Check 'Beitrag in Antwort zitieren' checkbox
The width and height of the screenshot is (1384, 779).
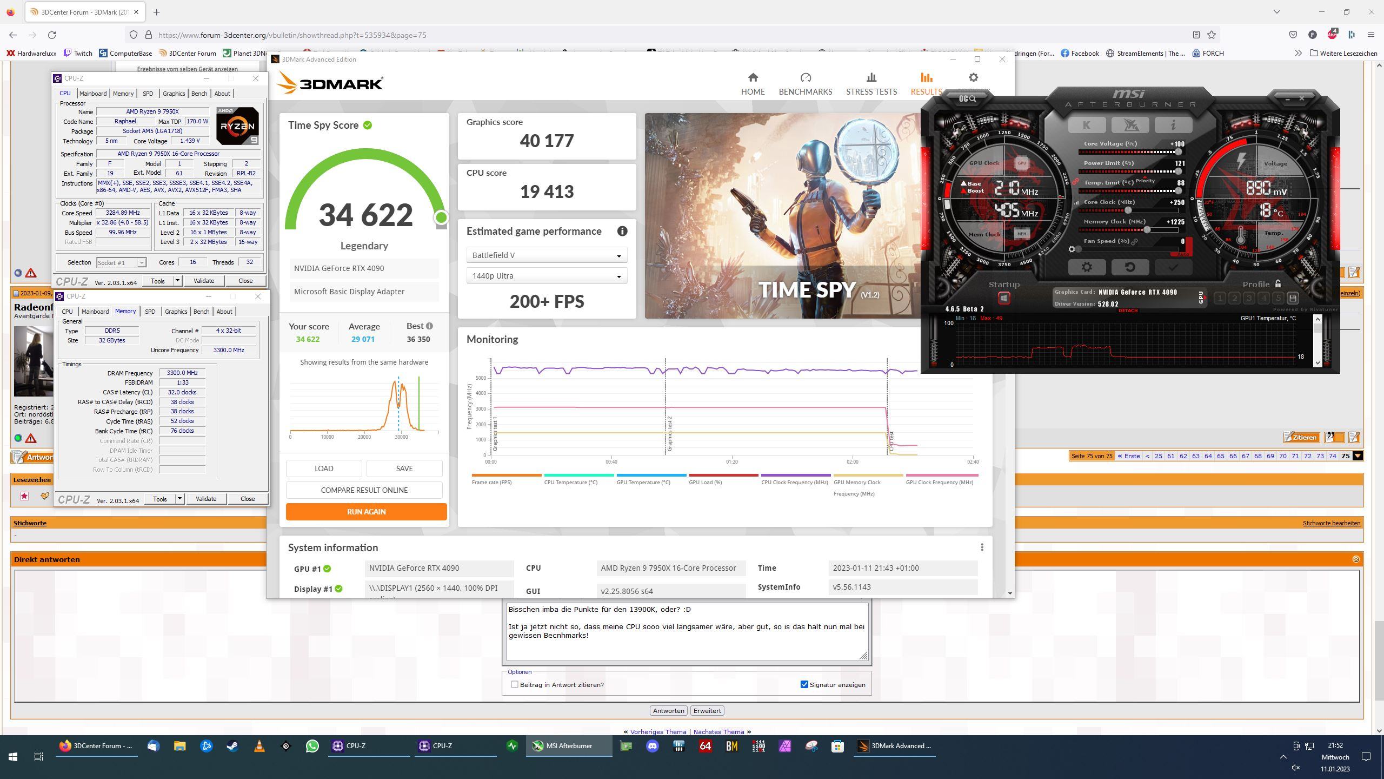click(515, 684)
